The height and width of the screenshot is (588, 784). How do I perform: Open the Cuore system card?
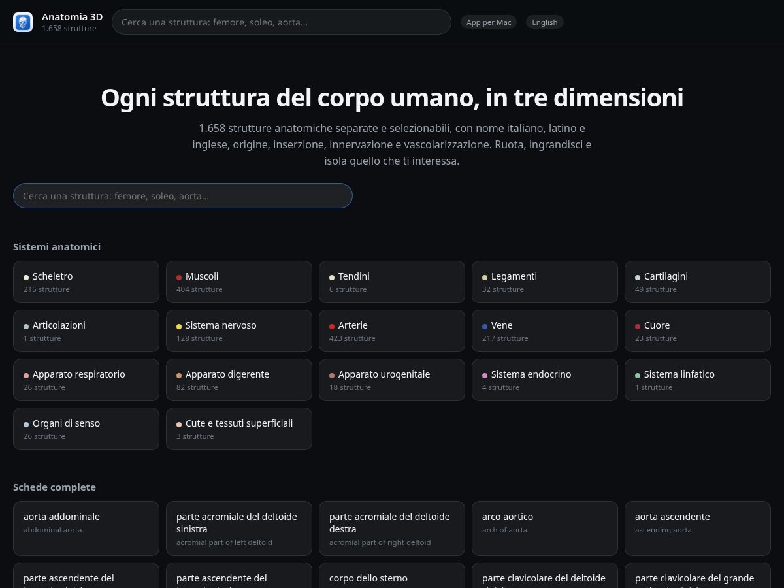point(698,331)
